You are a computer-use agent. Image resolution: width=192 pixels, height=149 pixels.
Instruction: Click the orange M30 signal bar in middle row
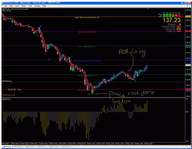[x=173, y=15]
